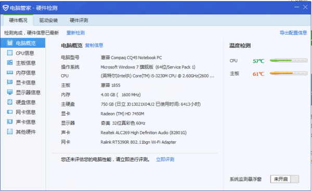Image resolution: width=312 pixels, height=191 pixels.
Task: Click the 奇美 32位真彩色 60Hz value
Action: pos(123,123)
